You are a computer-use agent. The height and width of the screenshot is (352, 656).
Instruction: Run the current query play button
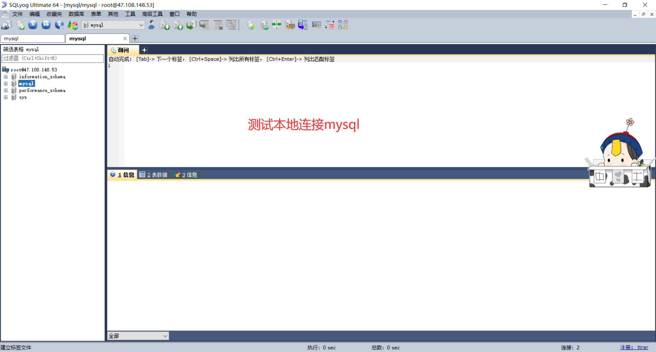(33, 25)
